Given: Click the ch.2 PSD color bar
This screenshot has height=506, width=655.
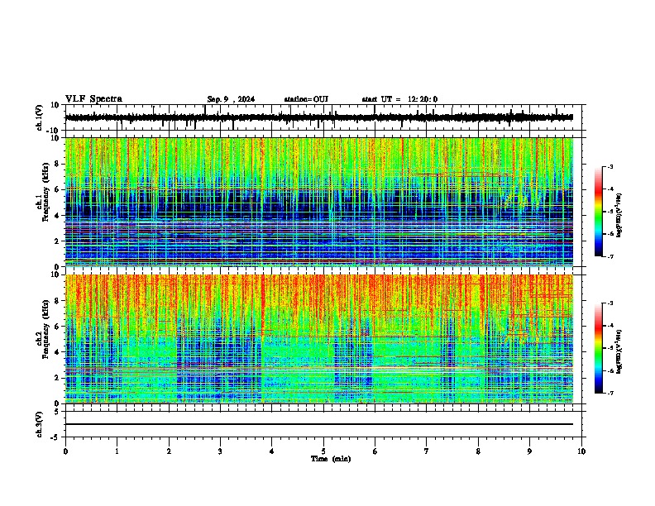Looking at the screenshot, I should coord(599,348).
